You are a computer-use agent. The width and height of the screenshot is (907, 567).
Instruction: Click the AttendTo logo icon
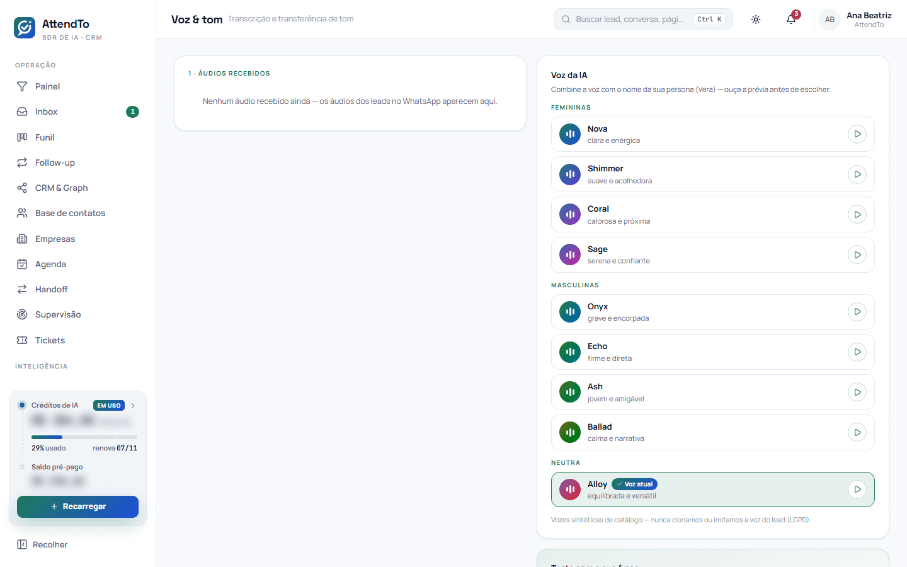[25, 28]
